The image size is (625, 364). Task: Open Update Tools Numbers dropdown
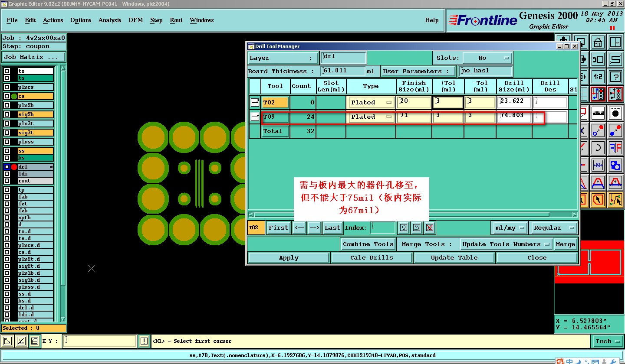tap(506, 244)
